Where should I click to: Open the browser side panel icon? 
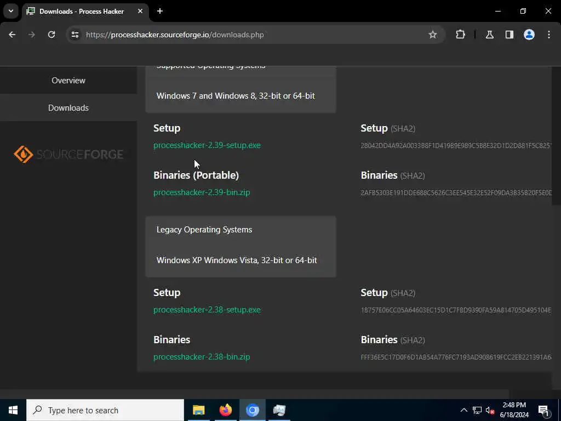click(x=510, y=35)
